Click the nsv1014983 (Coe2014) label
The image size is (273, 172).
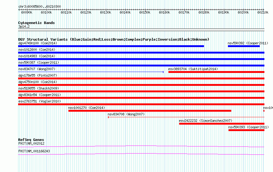[x=37, y=56]
